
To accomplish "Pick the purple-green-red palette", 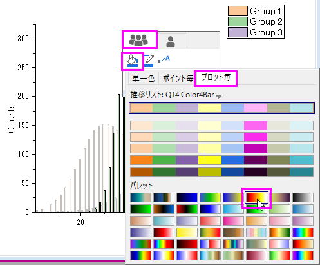I will click(x=141, y=244).
